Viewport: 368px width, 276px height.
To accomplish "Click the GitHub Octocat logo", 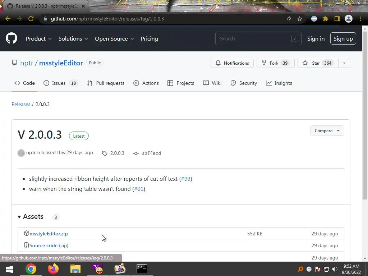I will [11, 38].
